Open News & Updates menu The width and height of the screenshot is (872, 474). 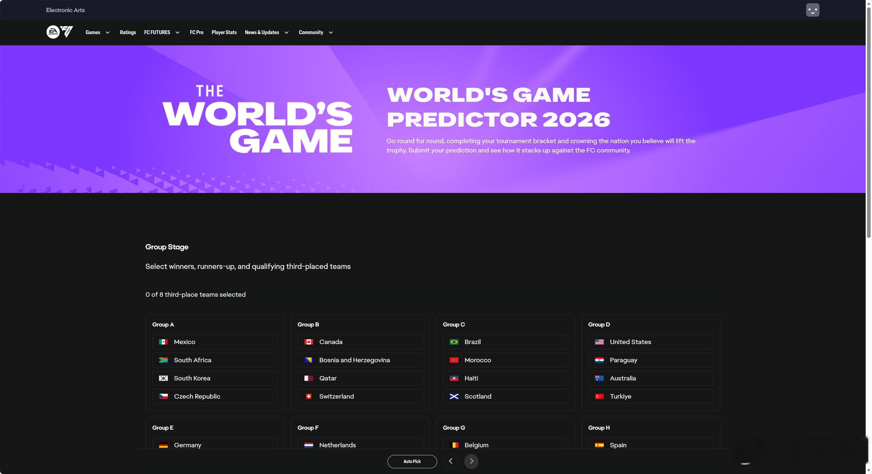pos(262,32)
